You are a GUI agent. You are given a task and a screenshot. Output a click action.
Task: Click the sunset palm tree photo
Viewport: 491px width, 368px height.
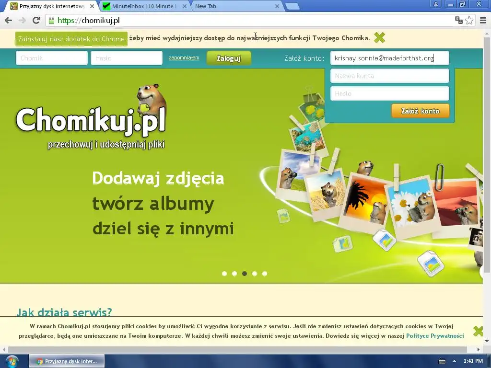point(365,202)
